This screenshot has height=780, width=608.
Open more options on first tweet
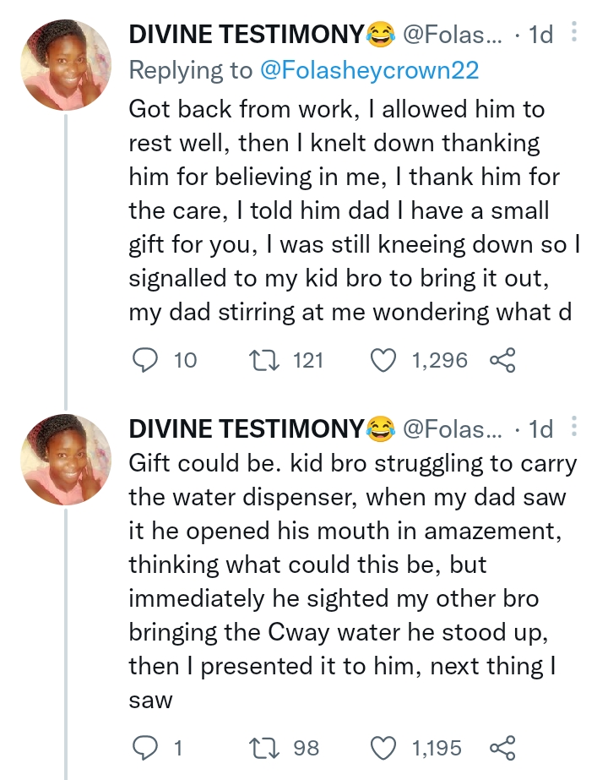click(574, 34)
